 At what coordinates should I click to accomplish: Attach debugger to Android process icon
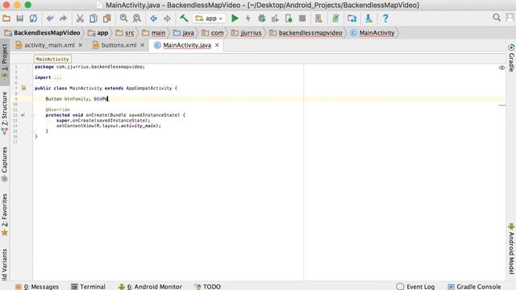coord(289,19)
